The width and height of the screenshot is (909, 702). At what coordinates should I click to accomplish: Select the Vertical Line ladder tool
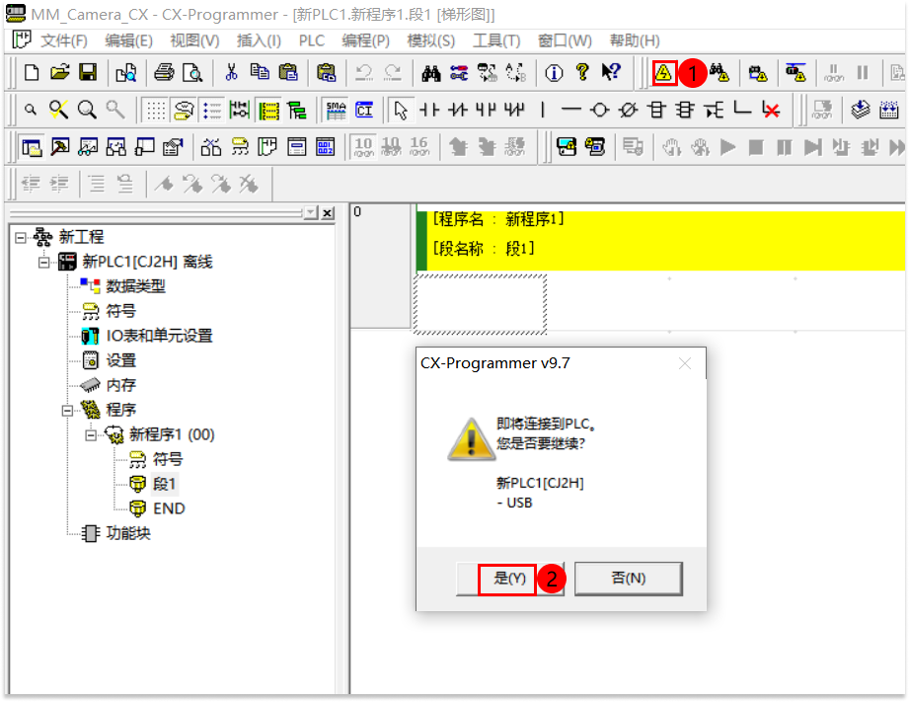542,109
